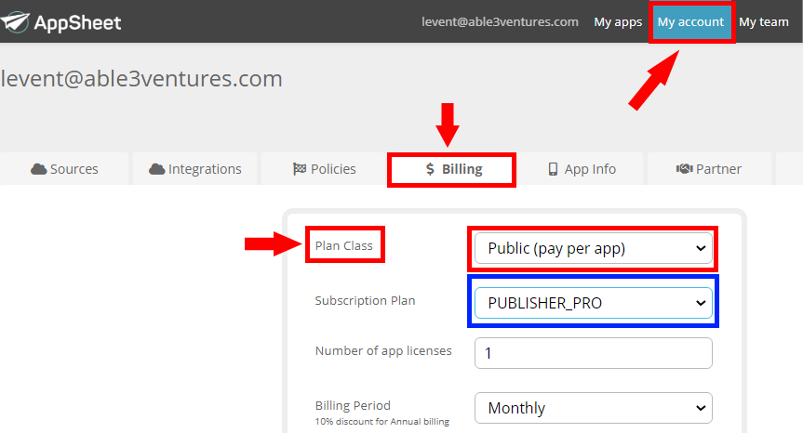
Task: Open the My account page
Action: (x=690, y=22)
